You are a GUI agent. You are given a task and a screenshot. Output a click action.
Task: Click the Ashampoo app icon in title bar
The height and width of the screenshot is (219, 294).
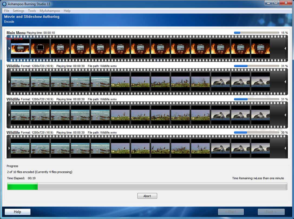pos(4,4)
